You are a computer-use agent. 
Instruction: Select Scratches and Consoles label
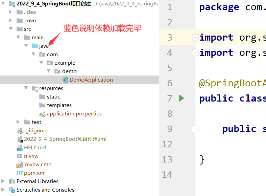(46, 190)
